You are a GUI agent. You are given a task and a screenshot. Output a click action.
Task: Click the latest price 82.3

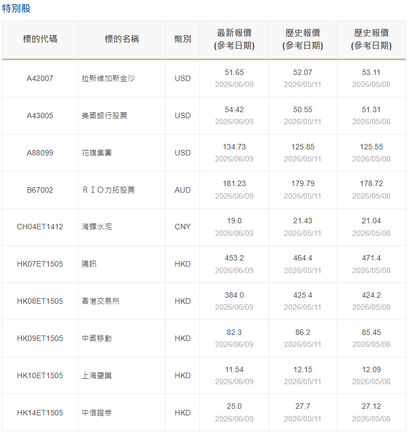(234, 332)
